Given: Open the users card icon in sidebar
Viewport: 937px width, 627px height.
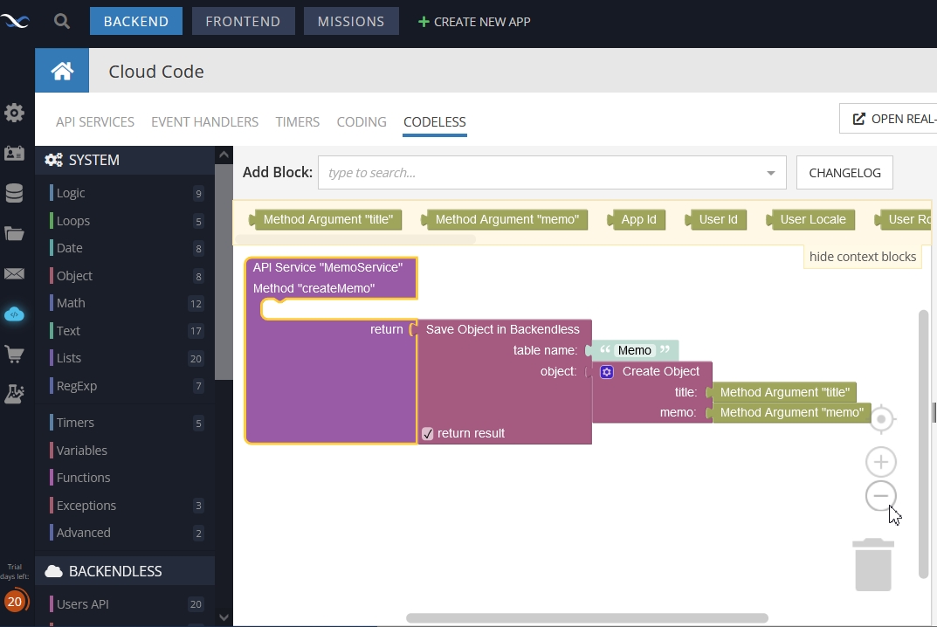Looking at the screenshot, I should 14,153.
